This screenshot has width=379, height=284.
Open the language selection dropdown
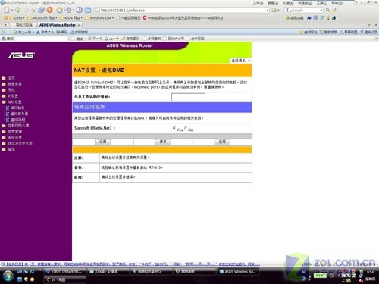click(x=241, y=61)
